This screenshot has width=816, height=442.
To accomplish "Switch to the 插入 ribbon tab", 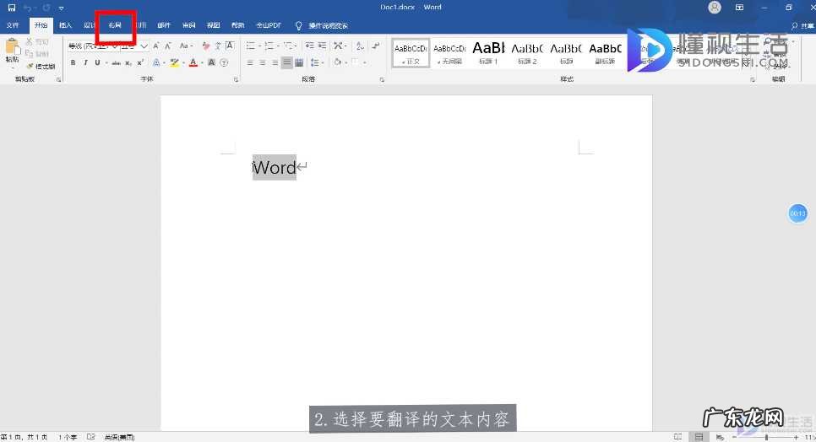I will tap(66, 25).
